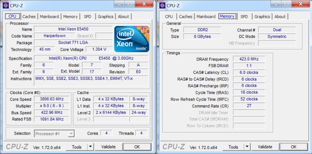Click Cores value '4'

106,133
